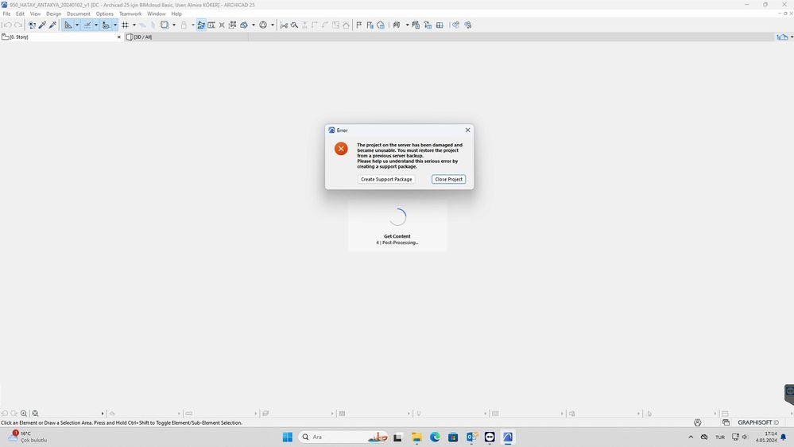Click the circular Orbit icon
Screen dimensions: 794x447
click(x=263, y=25)
